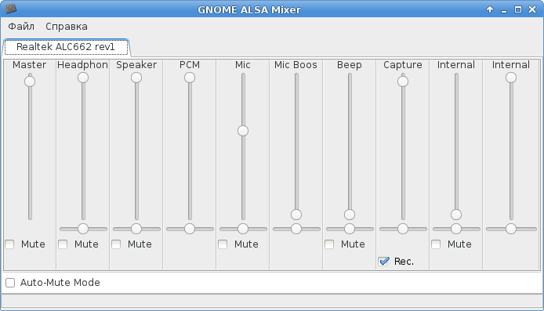Click the PCM vertical volume knob
Viewport: 544px width, 311px height.
point(190,78)
